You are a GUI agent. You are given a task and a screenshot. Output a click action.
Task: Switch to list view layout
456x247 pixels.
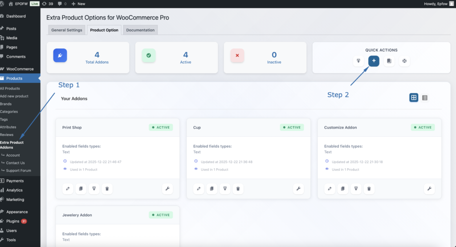point(425,97)
